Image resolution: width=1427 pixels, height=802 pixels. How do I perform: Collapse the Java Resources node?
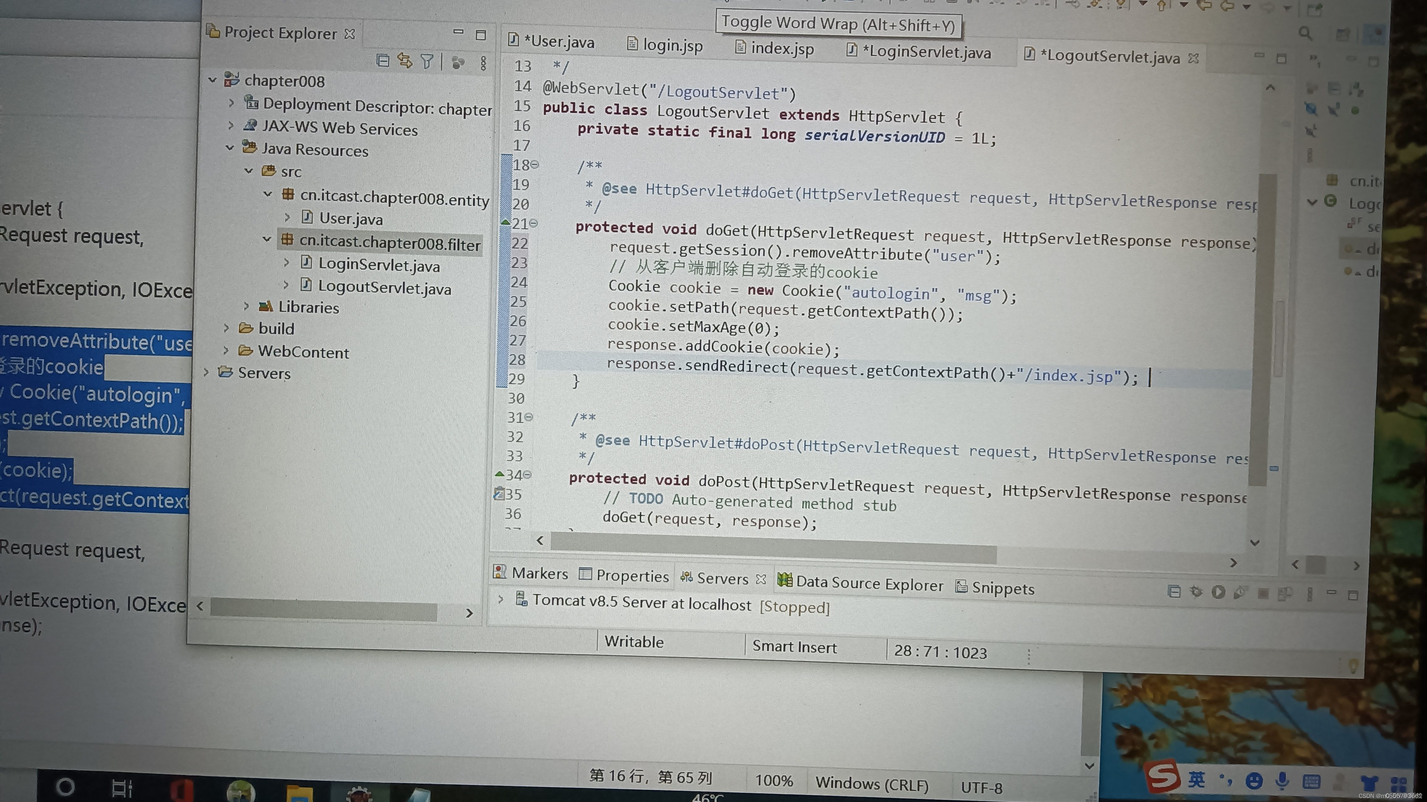tap(230, 147)
